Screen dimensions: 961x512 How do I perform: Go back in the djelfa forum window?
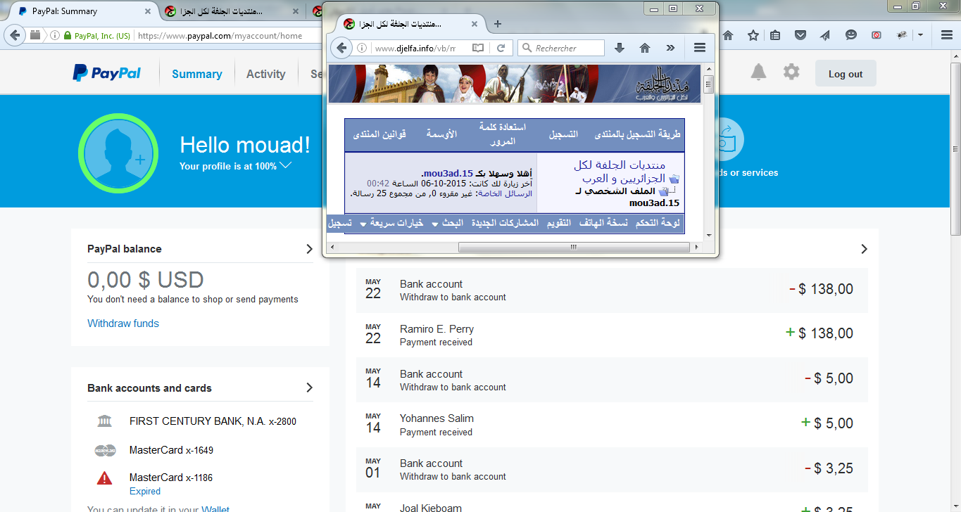point(341,48)
